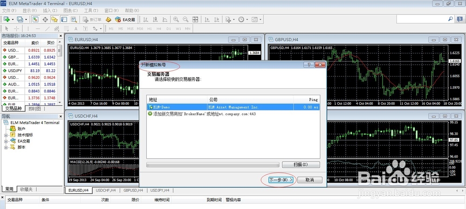
Task: Select the Fibonacci retracement tool
Action: coord(66,29)
